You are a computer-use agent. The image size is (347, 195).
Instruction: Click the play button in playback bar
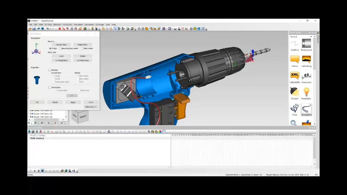point(35,171)
